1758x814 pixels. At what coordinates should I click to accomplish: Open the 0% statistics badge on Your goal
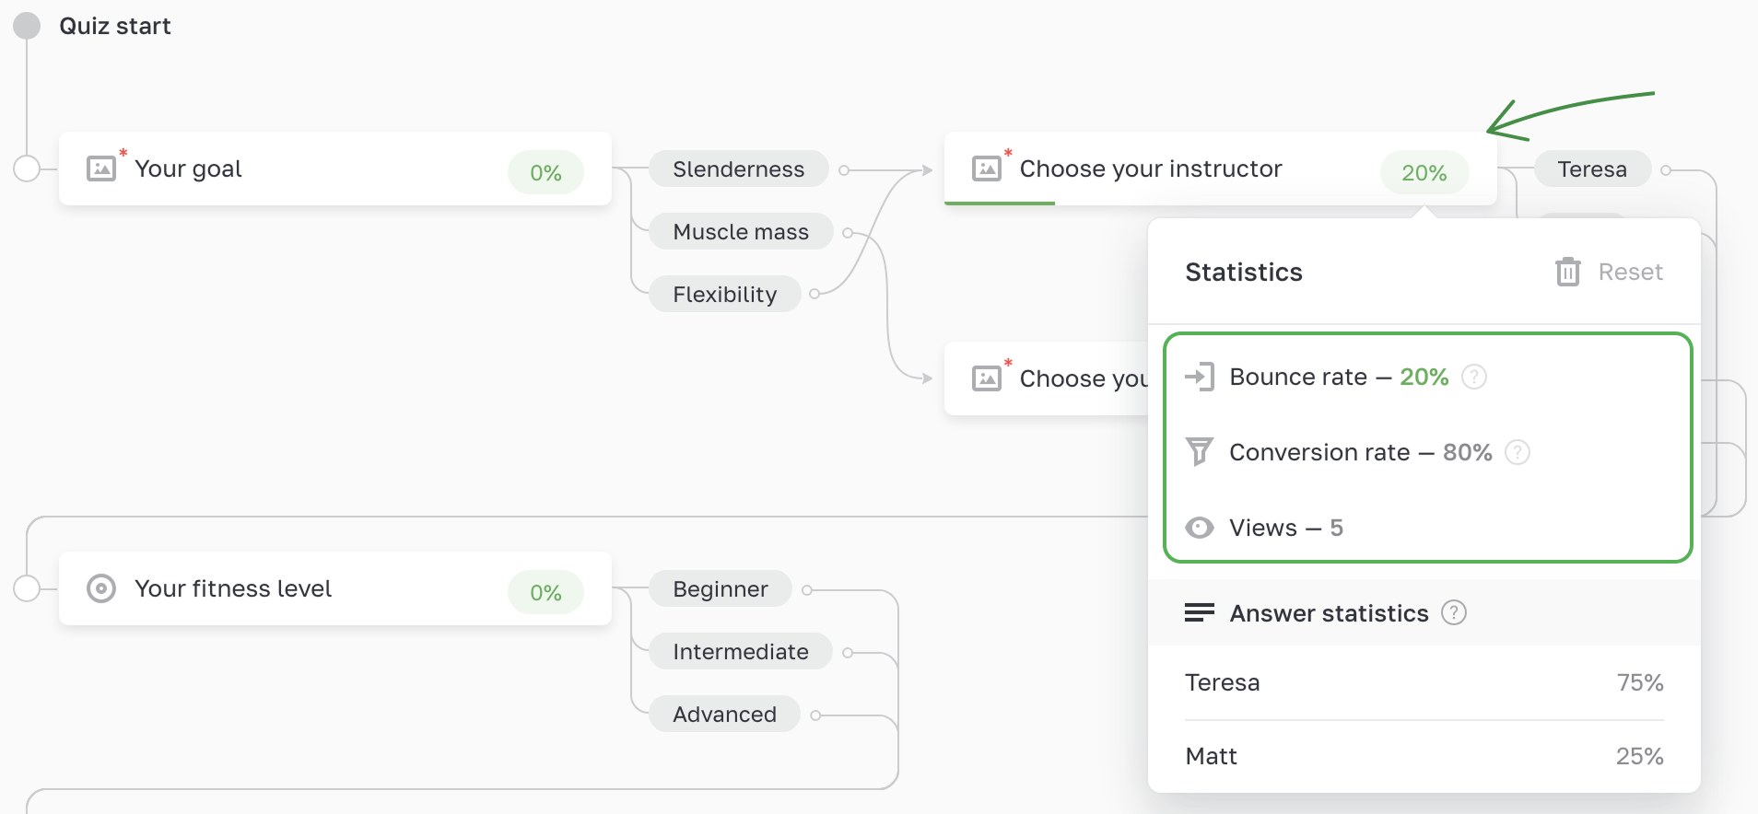click(545, 172)
